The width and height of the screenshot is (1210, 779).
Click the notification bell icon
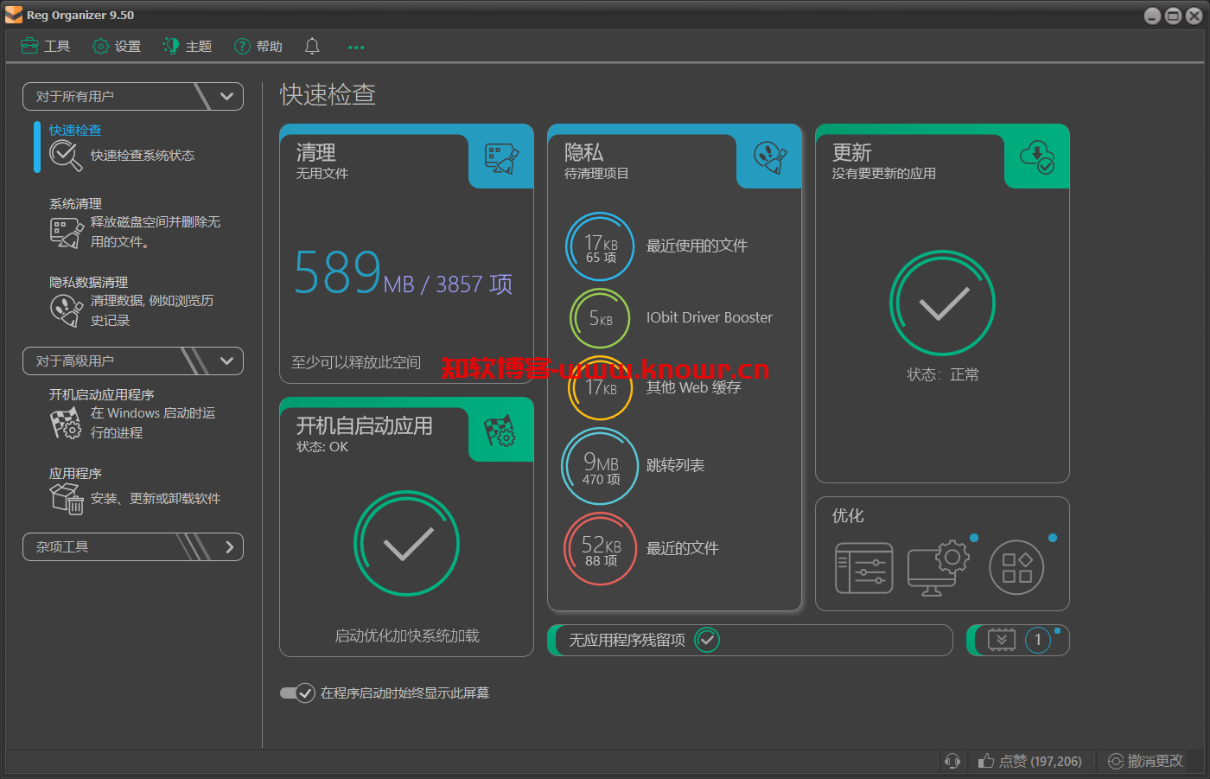tap(312, 46)
